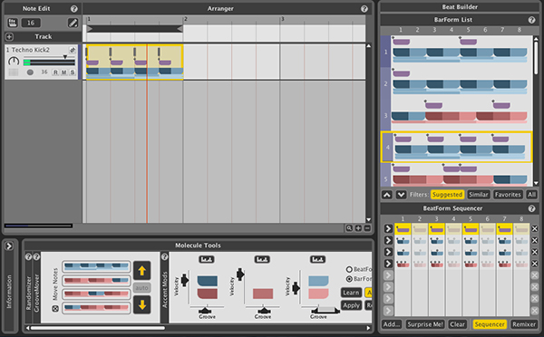Remove fourth BeatForm Sequencer row

pyautogui.click(x=535, y=264)
